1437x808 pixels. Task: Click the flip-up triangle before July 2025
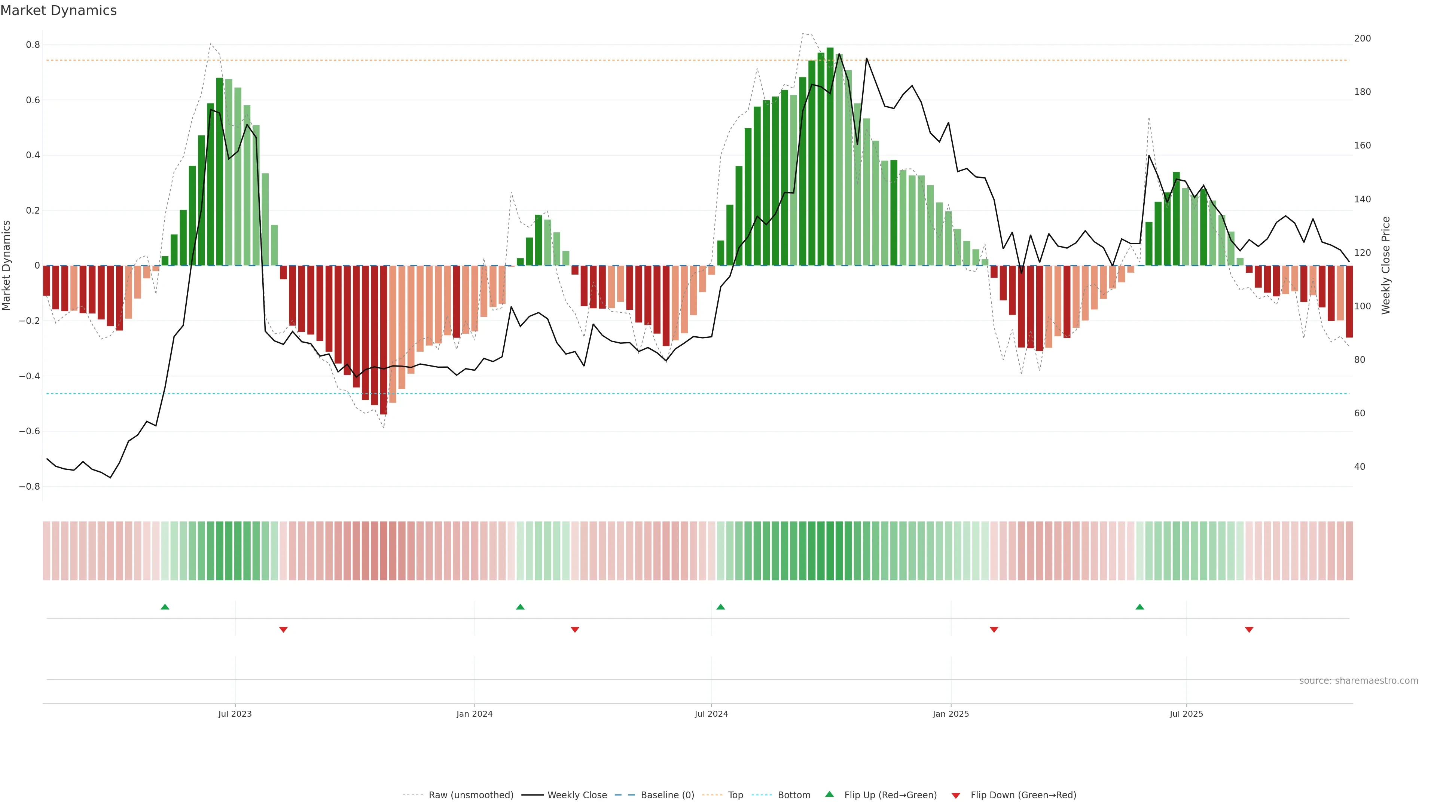click(x=1139, y=607)
